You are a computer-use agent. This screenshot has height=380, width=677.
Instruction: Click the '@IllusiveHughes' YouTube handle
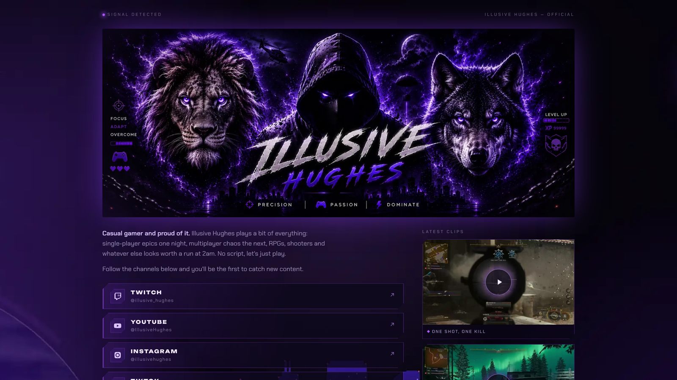(x=151, y=330)
